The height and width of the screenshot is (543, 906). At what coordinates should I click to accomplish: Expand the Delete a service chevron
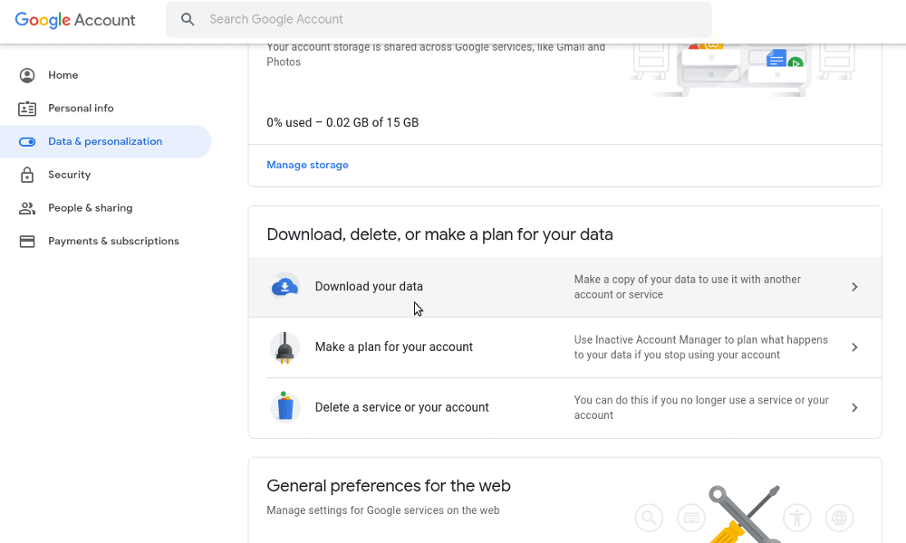854,408
